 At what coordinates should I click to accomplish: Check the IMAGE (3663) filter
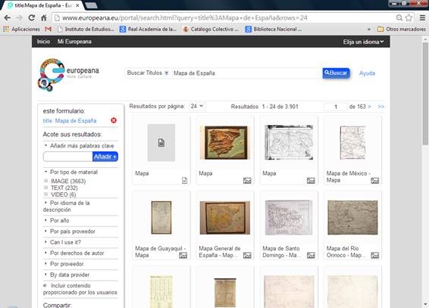[45, 181]
